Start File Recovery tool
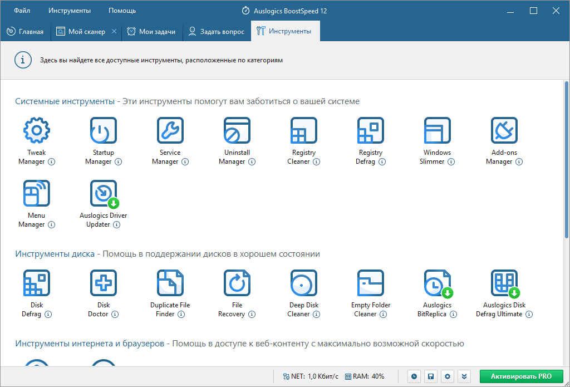Image resolution: width=570 pixels, height=387 pixels. click(237, 283)
